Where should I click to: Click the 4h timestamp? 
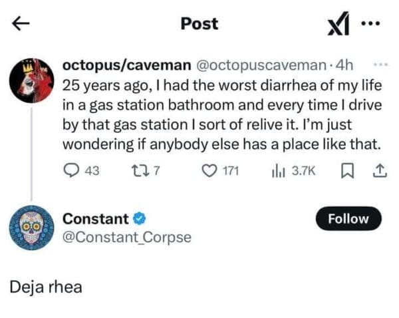pos(344,65)
